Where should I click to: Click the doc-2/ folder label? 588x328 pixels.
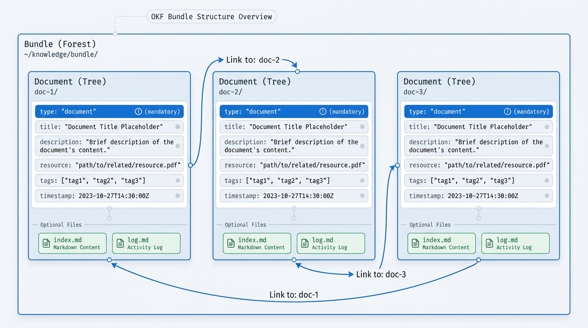point(231,92)
